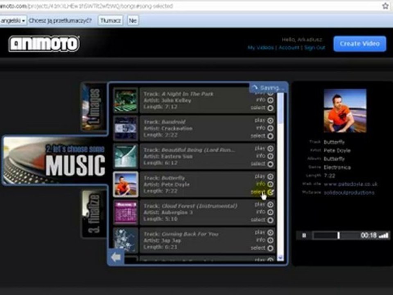
Task: Click the text "Length: 7:22" in the list
Action: [x=160, y=191]
